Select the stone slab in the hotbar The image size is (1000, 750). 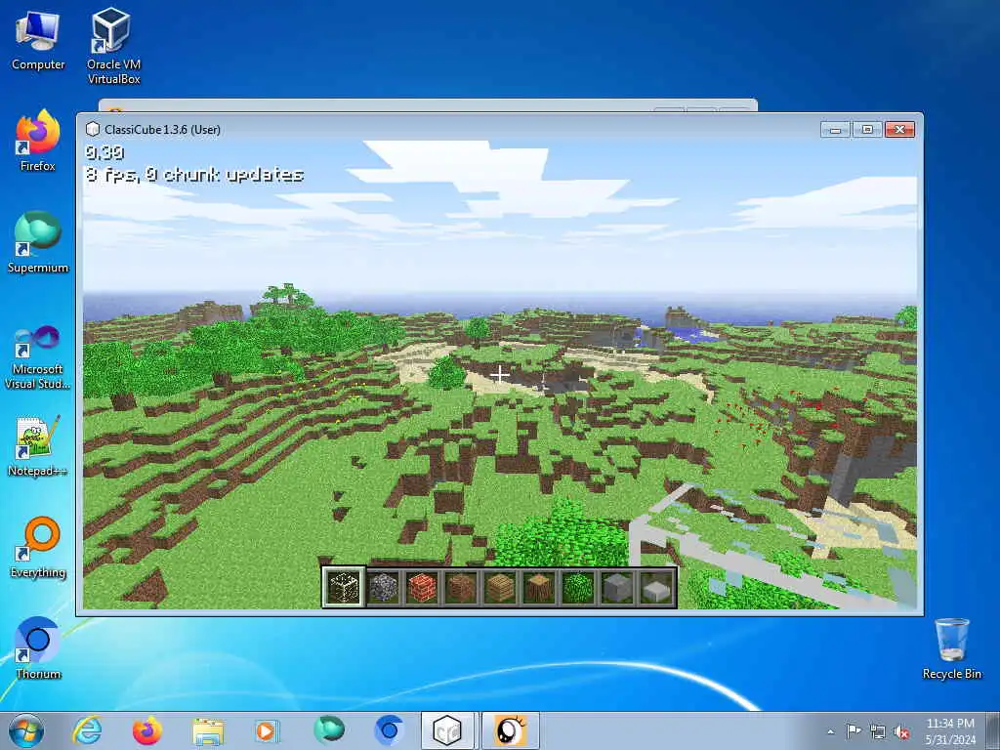point(655,587)
